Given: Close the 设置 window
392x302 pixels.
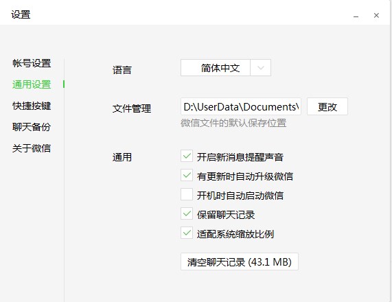Looking at the screenshot, I should click(x=376, y=16).
